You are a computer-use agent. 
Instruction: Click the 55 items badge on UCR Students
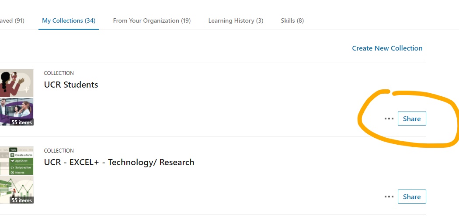21,122
